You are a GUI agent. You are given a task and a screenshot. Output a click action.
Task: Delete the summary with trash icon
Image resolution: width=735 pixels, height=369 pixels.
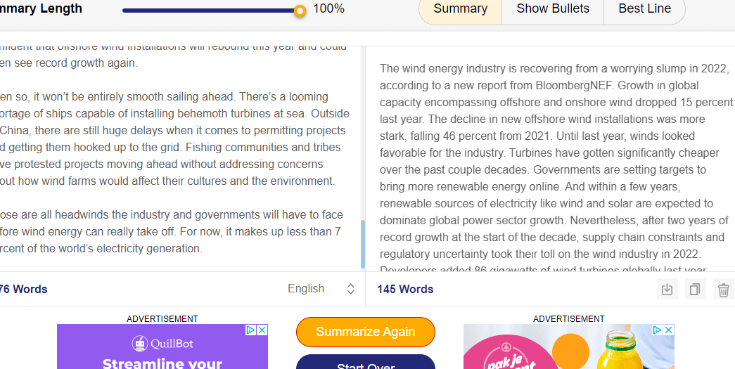coord(723,289)
